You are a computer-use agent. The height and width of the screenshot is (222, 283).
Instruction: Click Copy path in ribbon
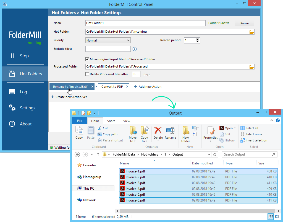click(x=108, y=134)
